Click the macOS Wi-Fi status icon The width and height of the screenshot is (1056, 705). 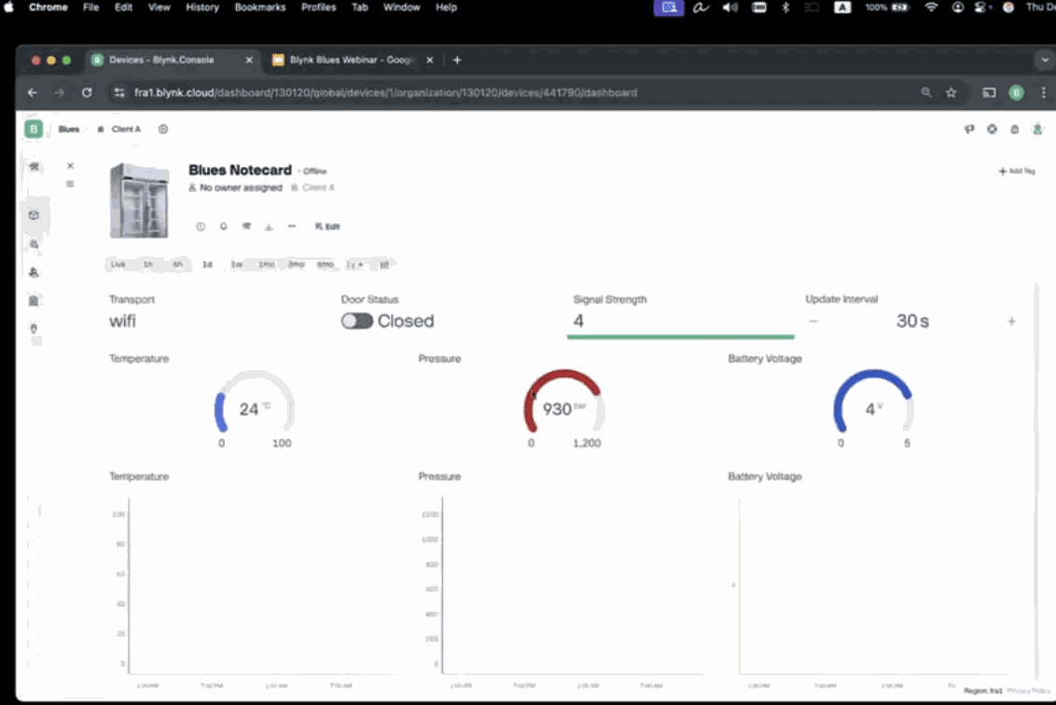coord(931,7)
